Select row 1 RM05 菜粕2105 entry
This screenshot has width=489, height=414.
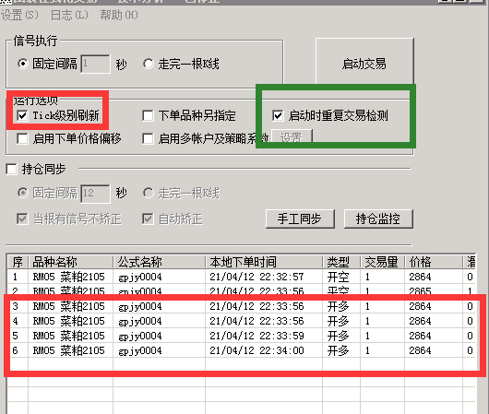point(242,277)
